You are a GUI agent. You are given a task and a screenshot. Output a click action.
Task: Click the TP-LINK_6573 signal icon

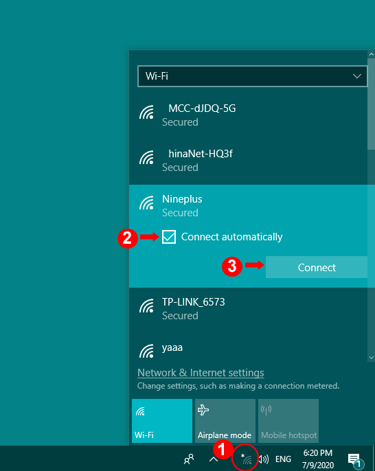click(147, 306)
